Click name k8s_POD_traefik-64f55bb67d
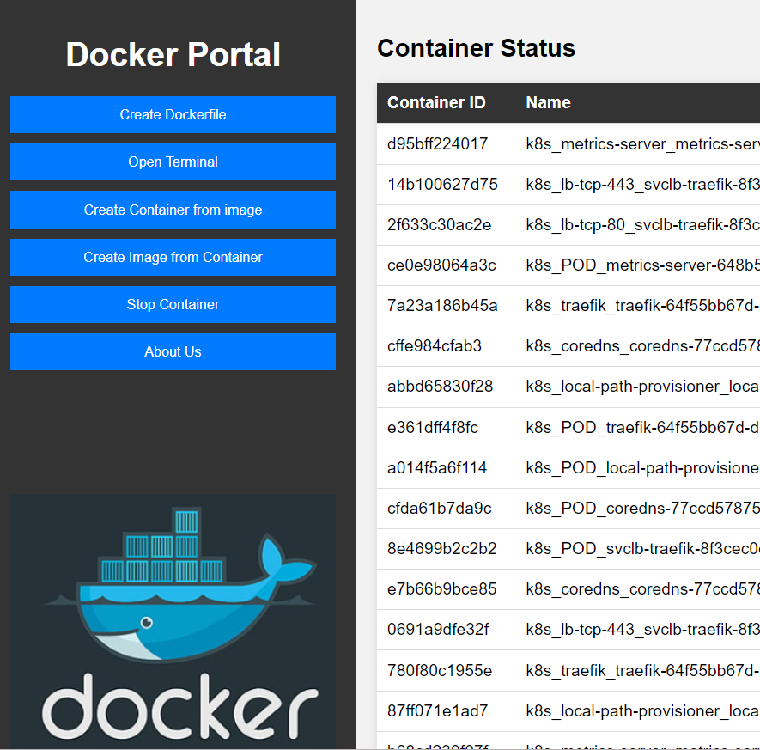Screen dimensions: 760x750 [x=642, y=428]
